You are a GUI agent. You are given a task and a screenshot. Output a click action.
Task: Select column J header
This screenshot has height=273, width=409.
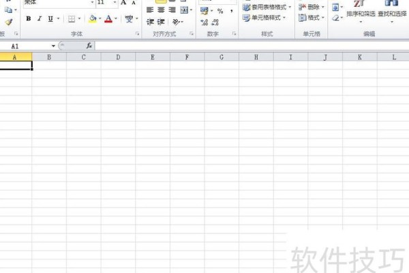click(x=325, y=57)
